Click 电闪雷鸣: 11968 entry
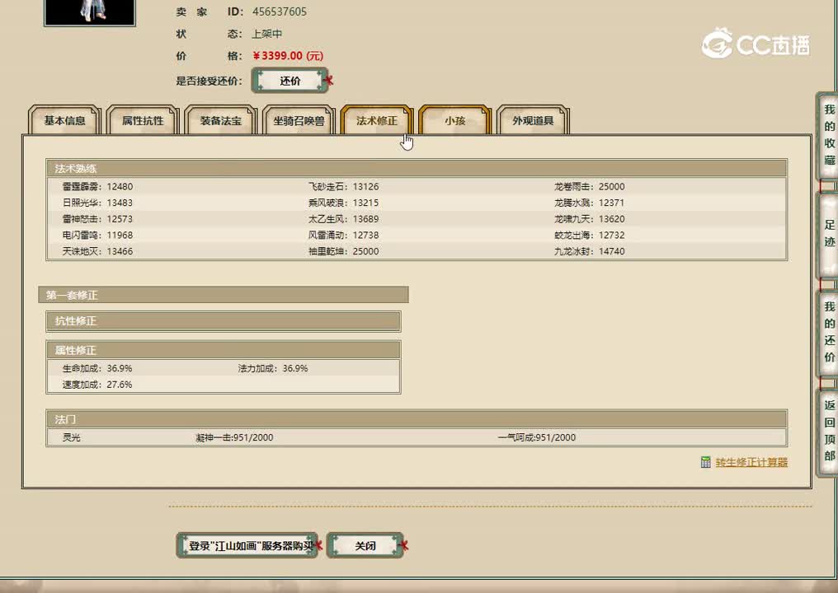 97,235
